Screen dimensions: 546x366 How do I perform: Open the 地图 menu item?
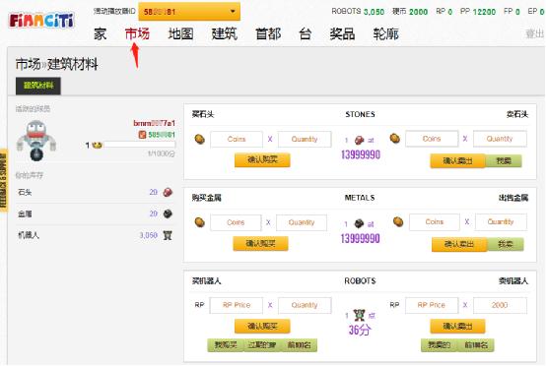[x=180, y=34]
